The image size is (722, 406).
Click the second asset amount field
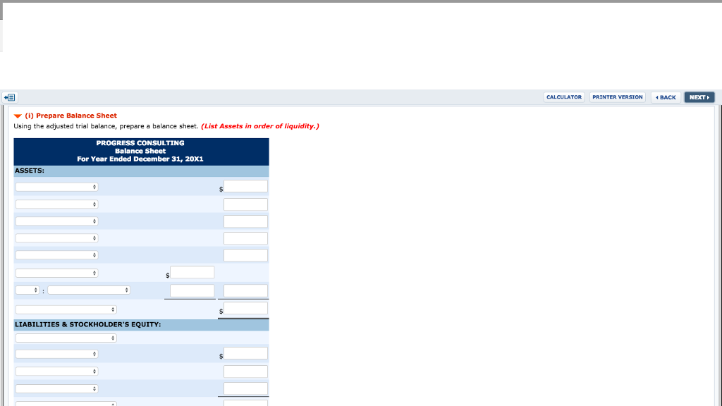[245, 204]
